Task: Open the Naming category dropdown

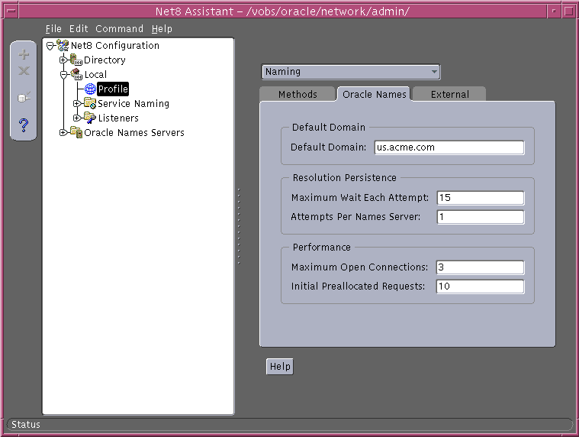Action: pyautogui.click(x=351, y=72)
